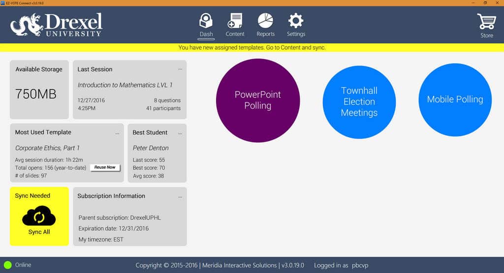
Task: Click Avg score: 38
Action: pos(148,176)
